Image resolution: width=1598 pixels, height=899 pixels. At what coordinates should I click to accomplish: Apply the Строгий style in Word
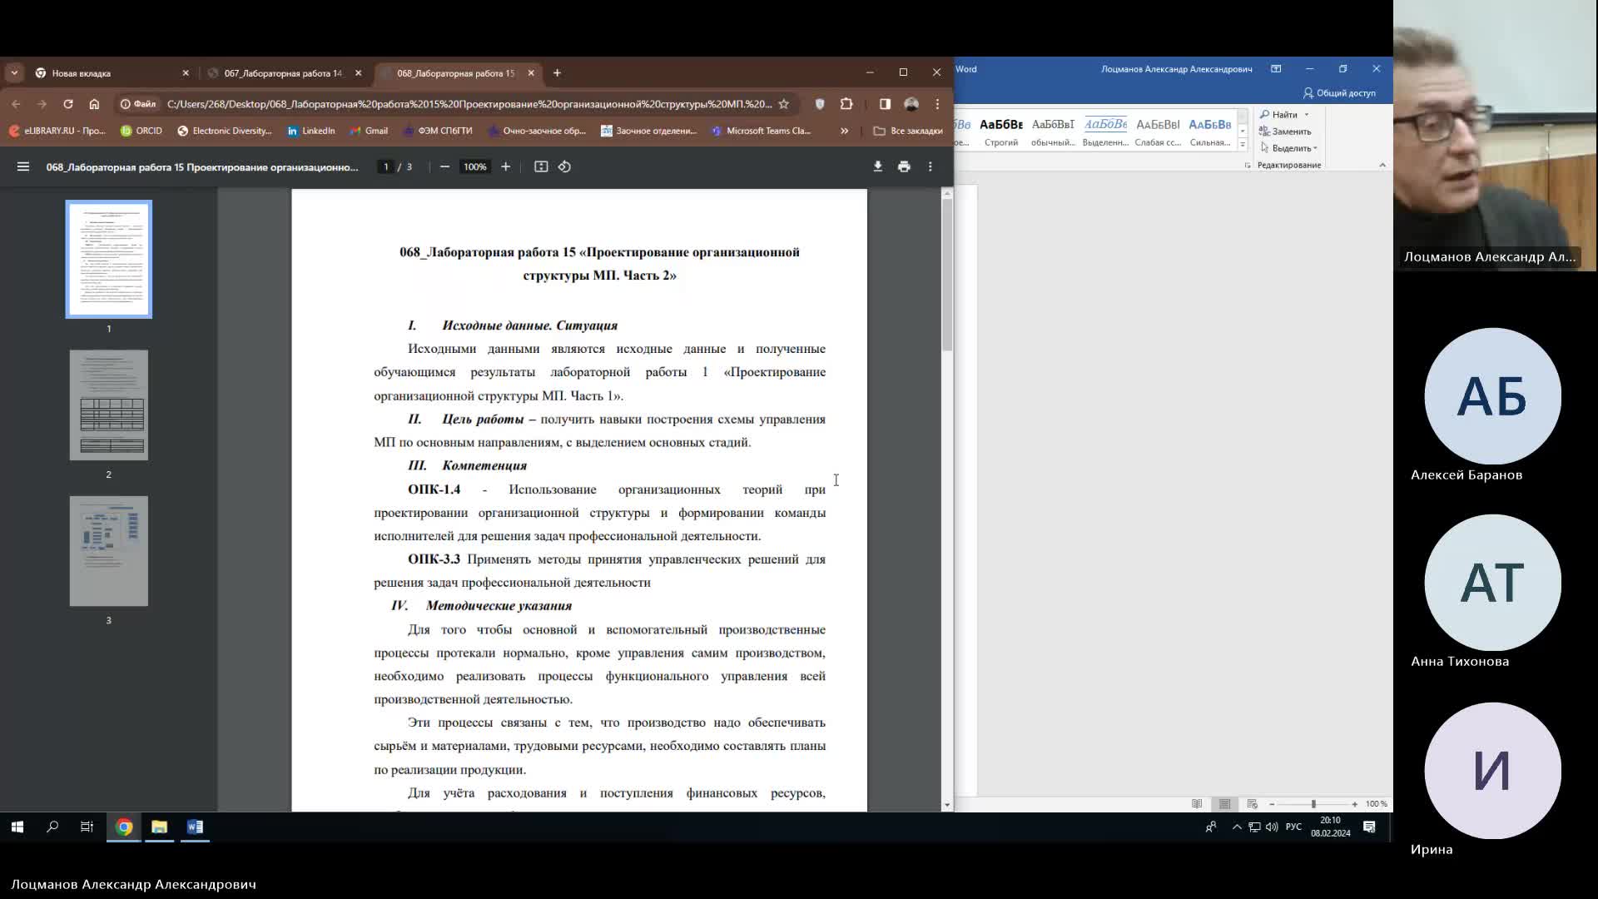tap(1001, 133)
